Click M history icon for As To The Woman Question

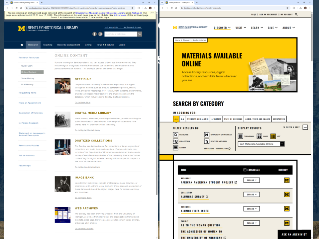[287, 223]
